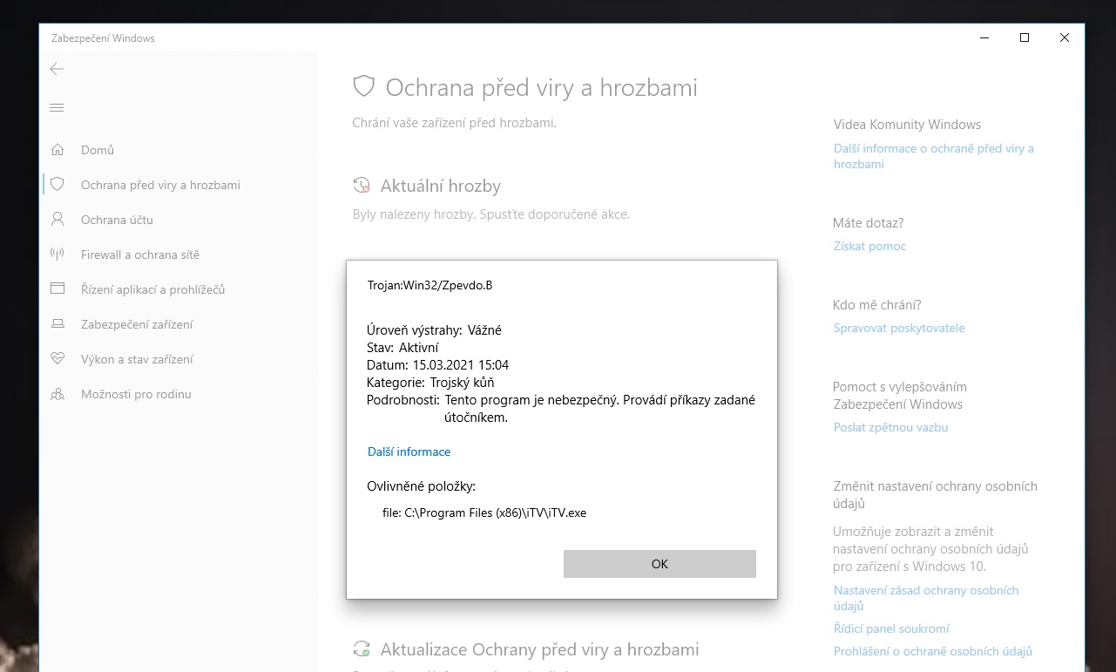Click Spravovat poskytovatele link
This screenshot has height=672, width=1116.
click(x=899, y=328)
